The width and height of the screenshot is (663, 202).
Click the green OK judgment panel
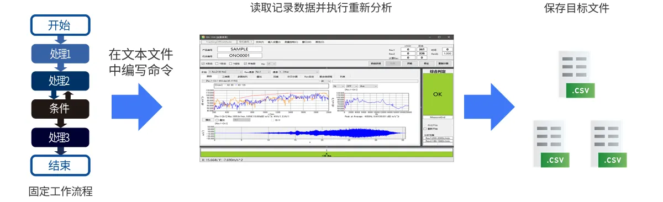point(438,94)
